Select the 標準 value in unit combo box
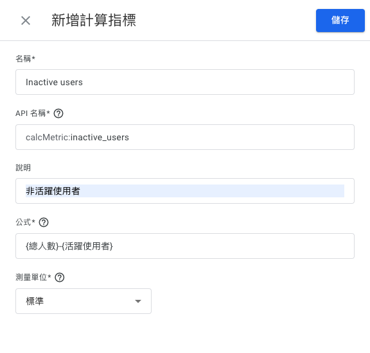The width and height of the screenshot is (370, 353). point(35,301)
